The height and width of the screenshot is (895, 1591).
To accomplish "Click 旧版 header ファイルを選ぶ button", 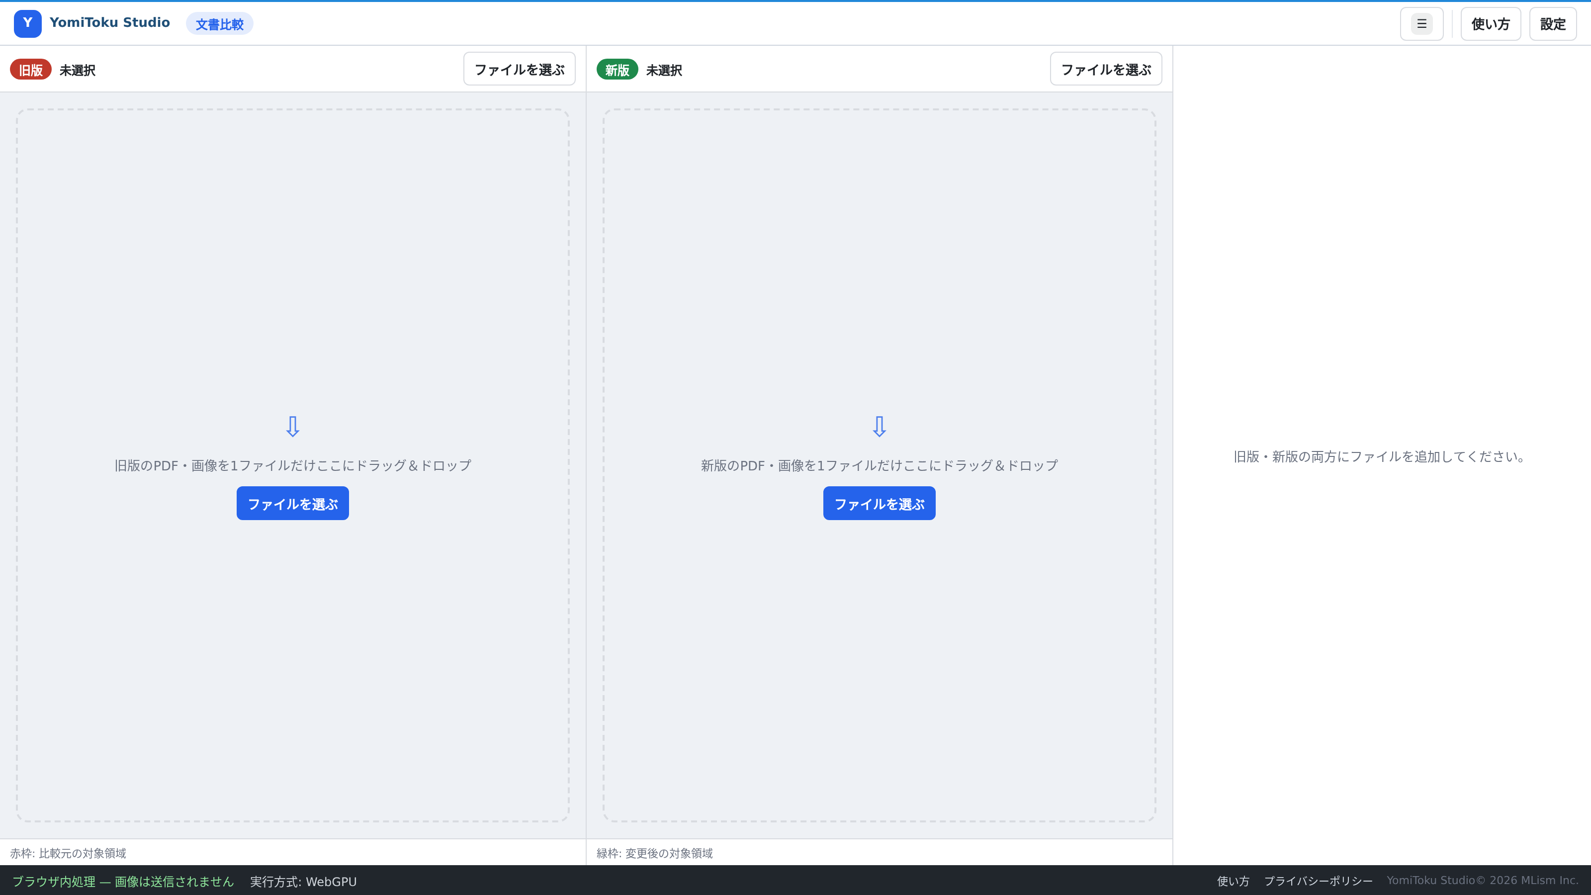I will click(x=520, y=69).
